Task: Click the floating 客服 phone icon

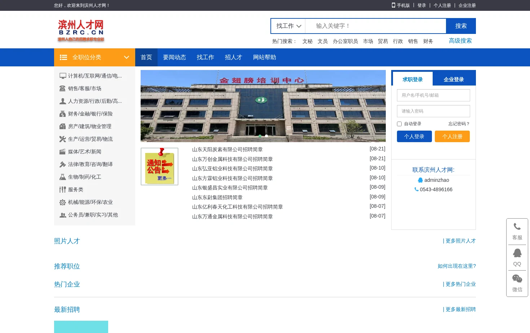Action: click(x=517, y=227)
